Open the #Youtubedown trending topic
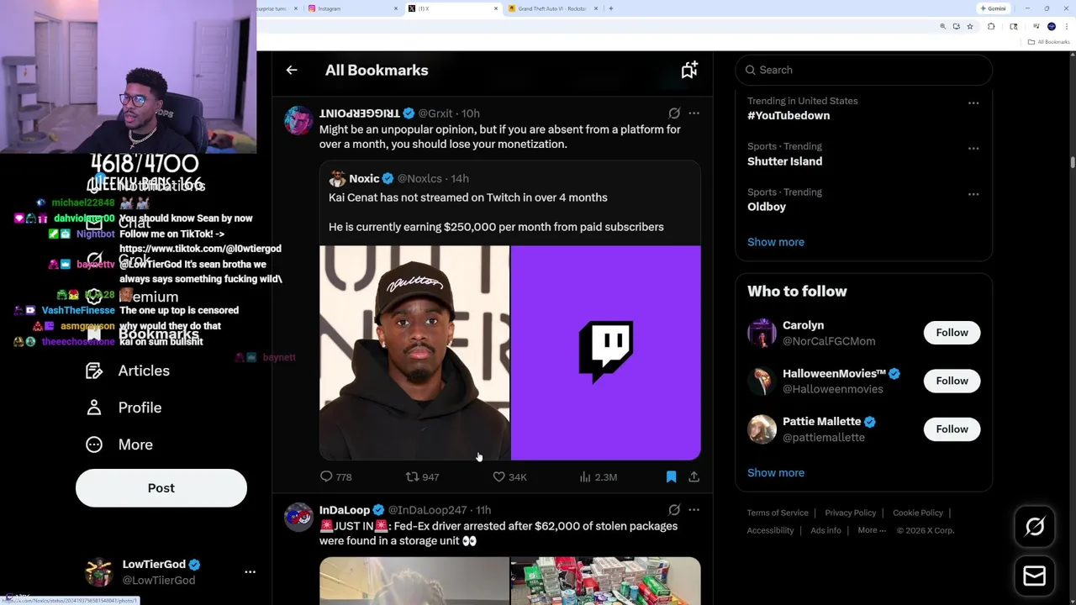 pos(789,115)
